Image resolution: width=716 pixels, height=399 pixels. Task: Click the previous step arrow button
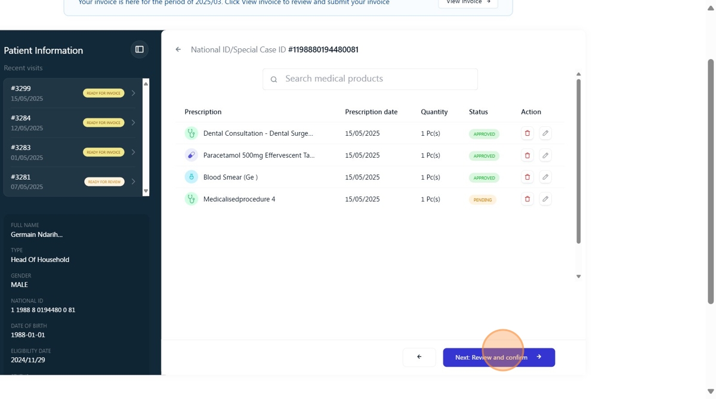[419, 357]
